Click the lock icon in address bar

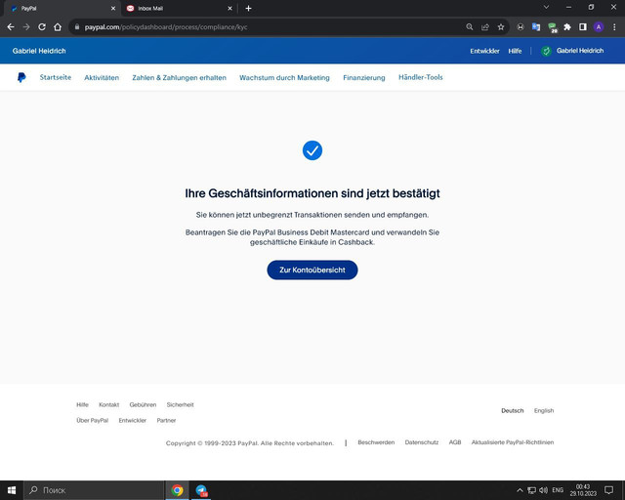click(x=77, y=27)
